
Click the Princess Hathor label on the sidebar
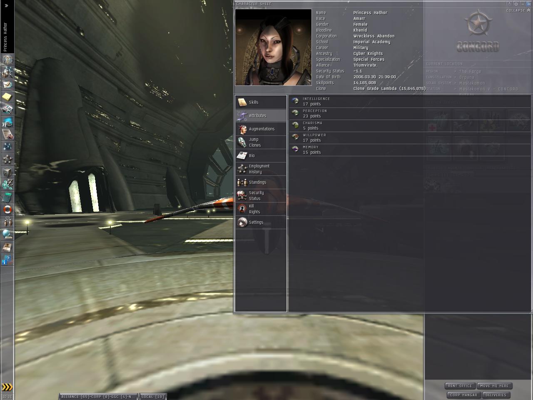(x=5, y=37)
